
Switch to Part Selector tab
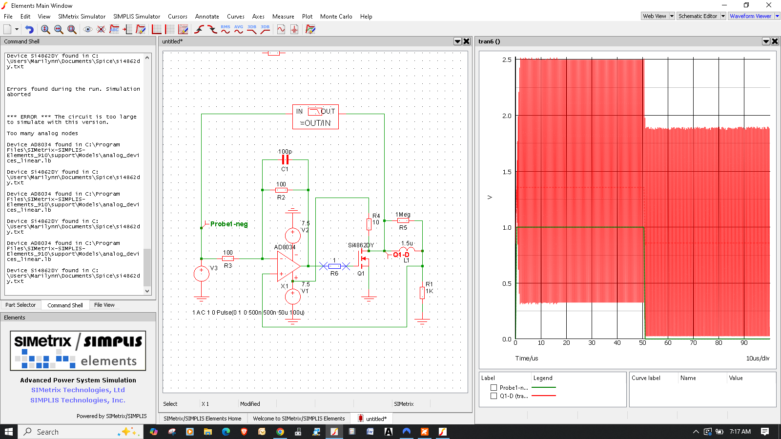coord(21,305)
